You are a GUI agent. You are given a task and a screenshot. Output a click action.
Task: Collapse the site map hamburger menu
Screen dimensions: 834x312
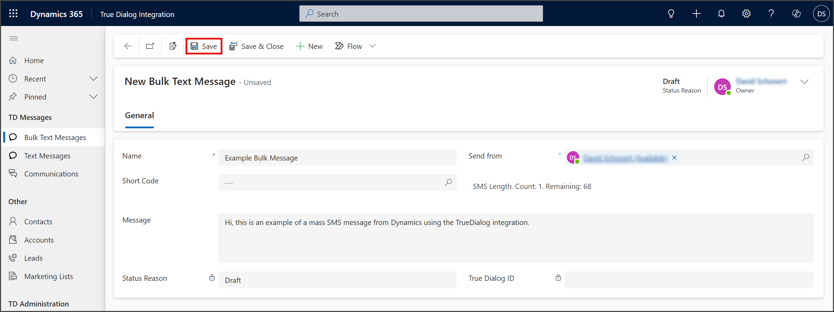pos(14,38)
